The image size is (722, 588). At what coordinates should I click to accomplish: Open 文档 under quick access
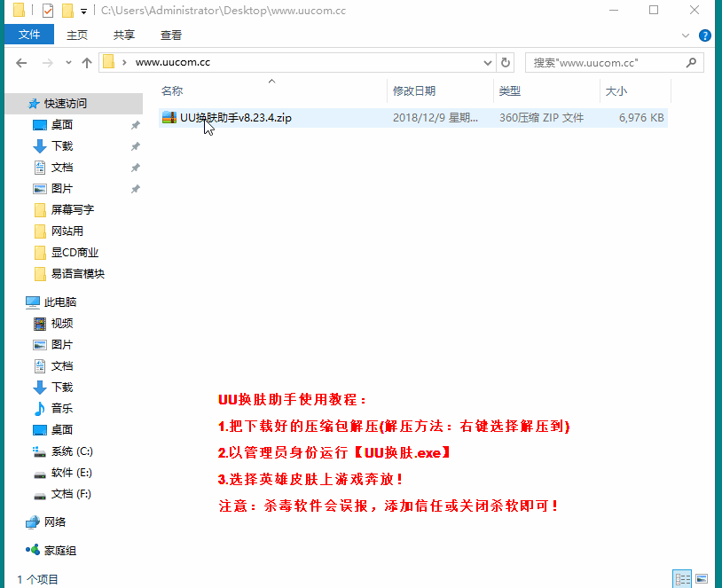tap(62, 167)
